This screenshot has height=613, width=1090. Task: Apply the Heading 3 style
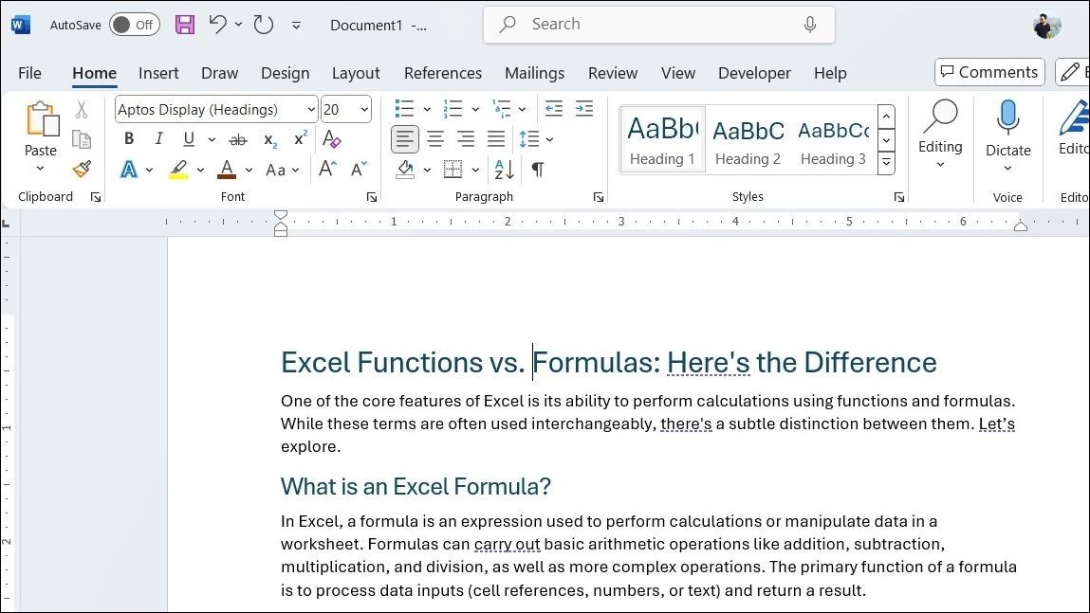[x=834, y=139]
